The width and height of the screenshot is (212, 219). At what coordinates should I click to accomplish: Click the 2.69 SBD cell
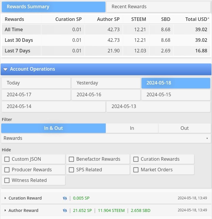coord(165,51)
